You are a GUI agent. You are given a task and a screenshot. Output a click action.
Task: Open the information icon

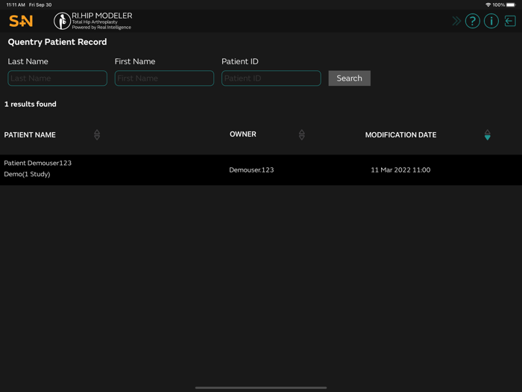click(x=491, y=21)
